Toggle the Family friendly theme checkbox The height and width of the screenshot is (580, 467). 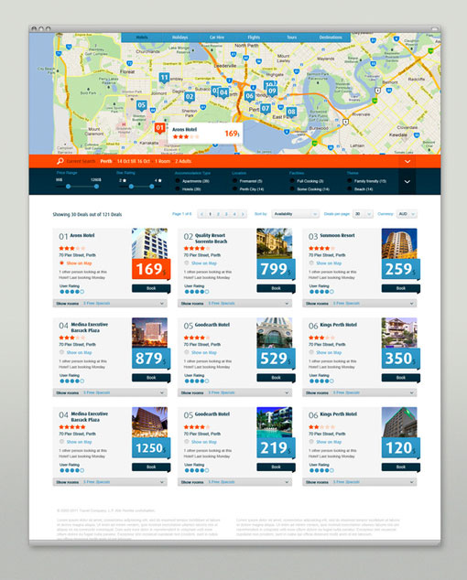pyautogui.click(x=350, y=181)
